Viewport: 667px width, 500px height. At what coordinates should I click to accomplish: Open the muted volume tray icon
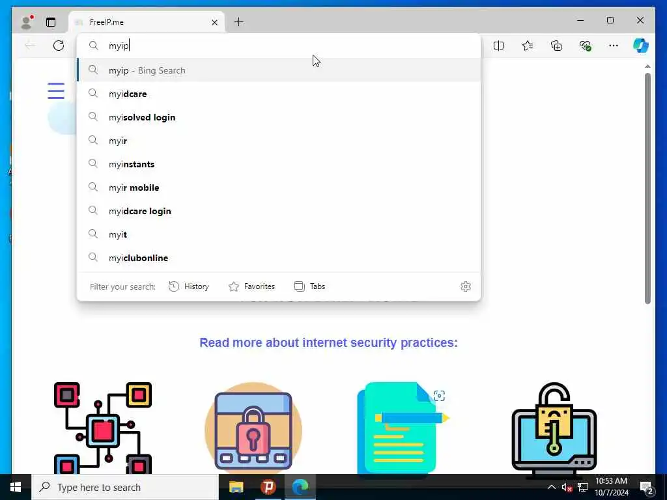tap(567, 487)
